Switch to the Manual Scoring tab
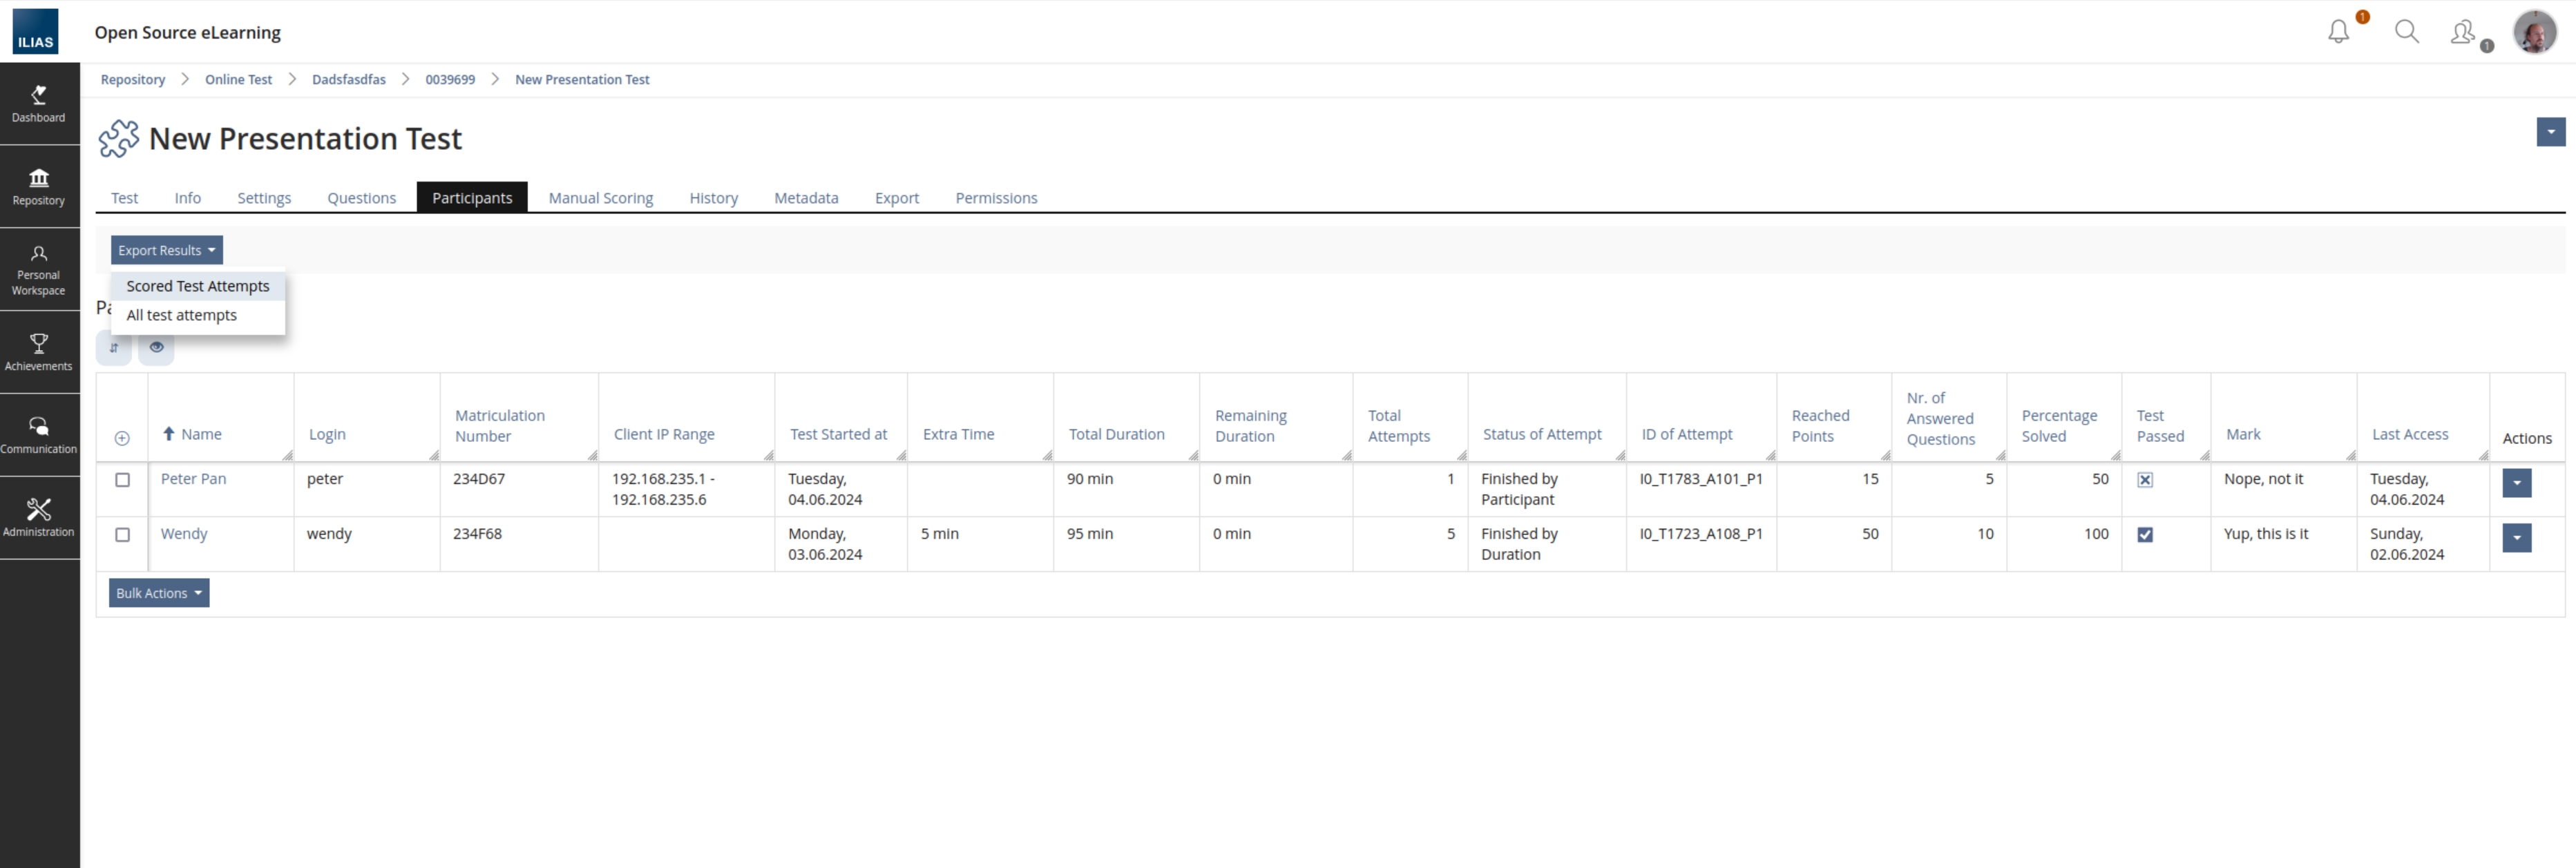2576x868 pixels. coord(600,197)
